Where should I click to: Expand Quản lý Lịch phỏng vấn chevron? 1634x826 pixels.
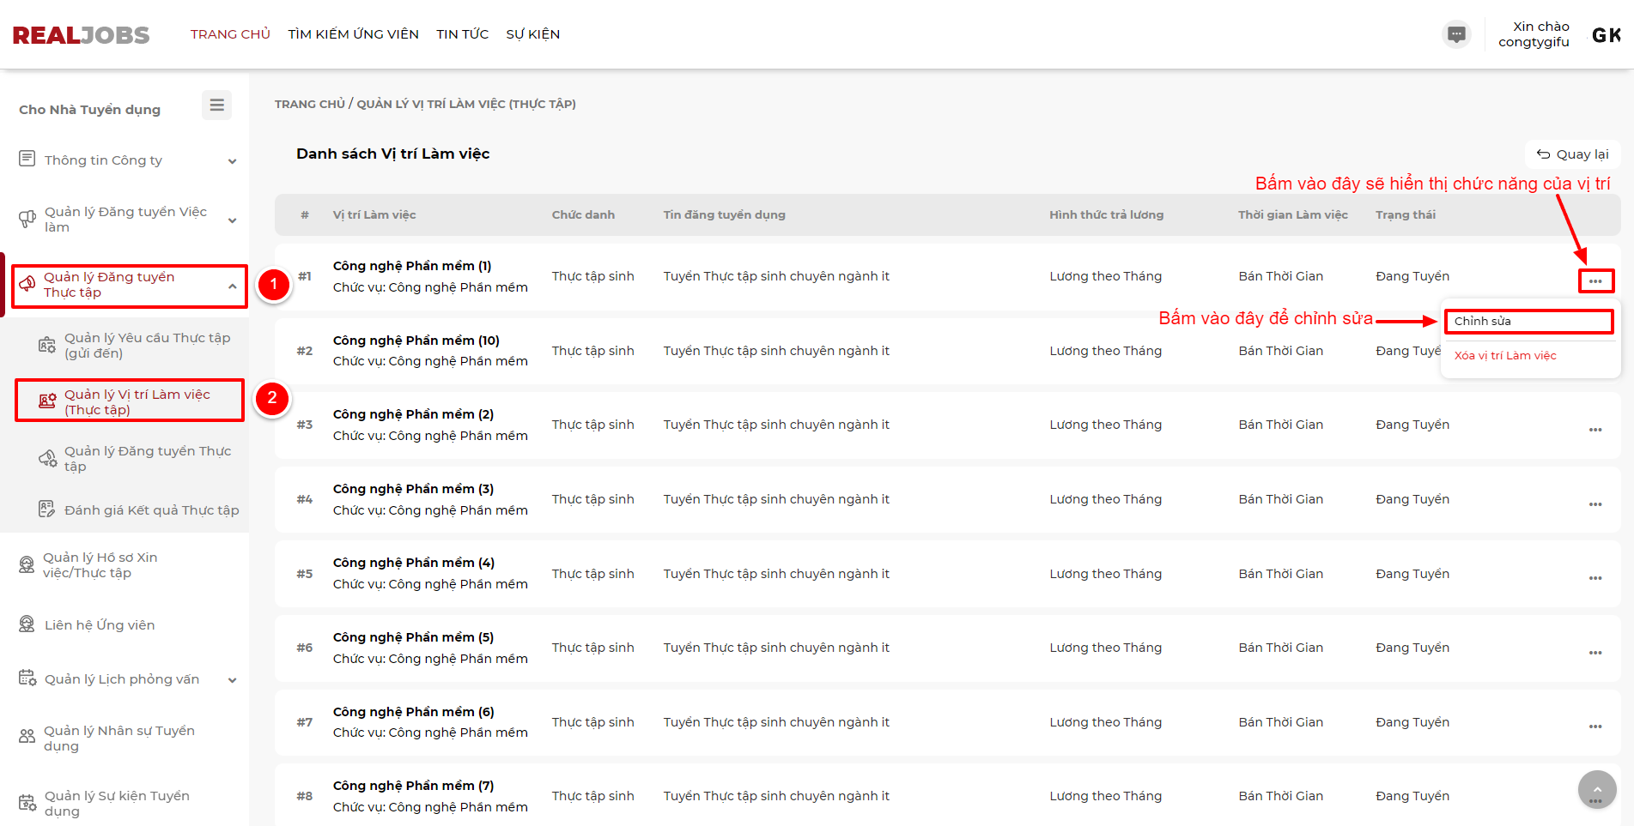click(232, 680)
